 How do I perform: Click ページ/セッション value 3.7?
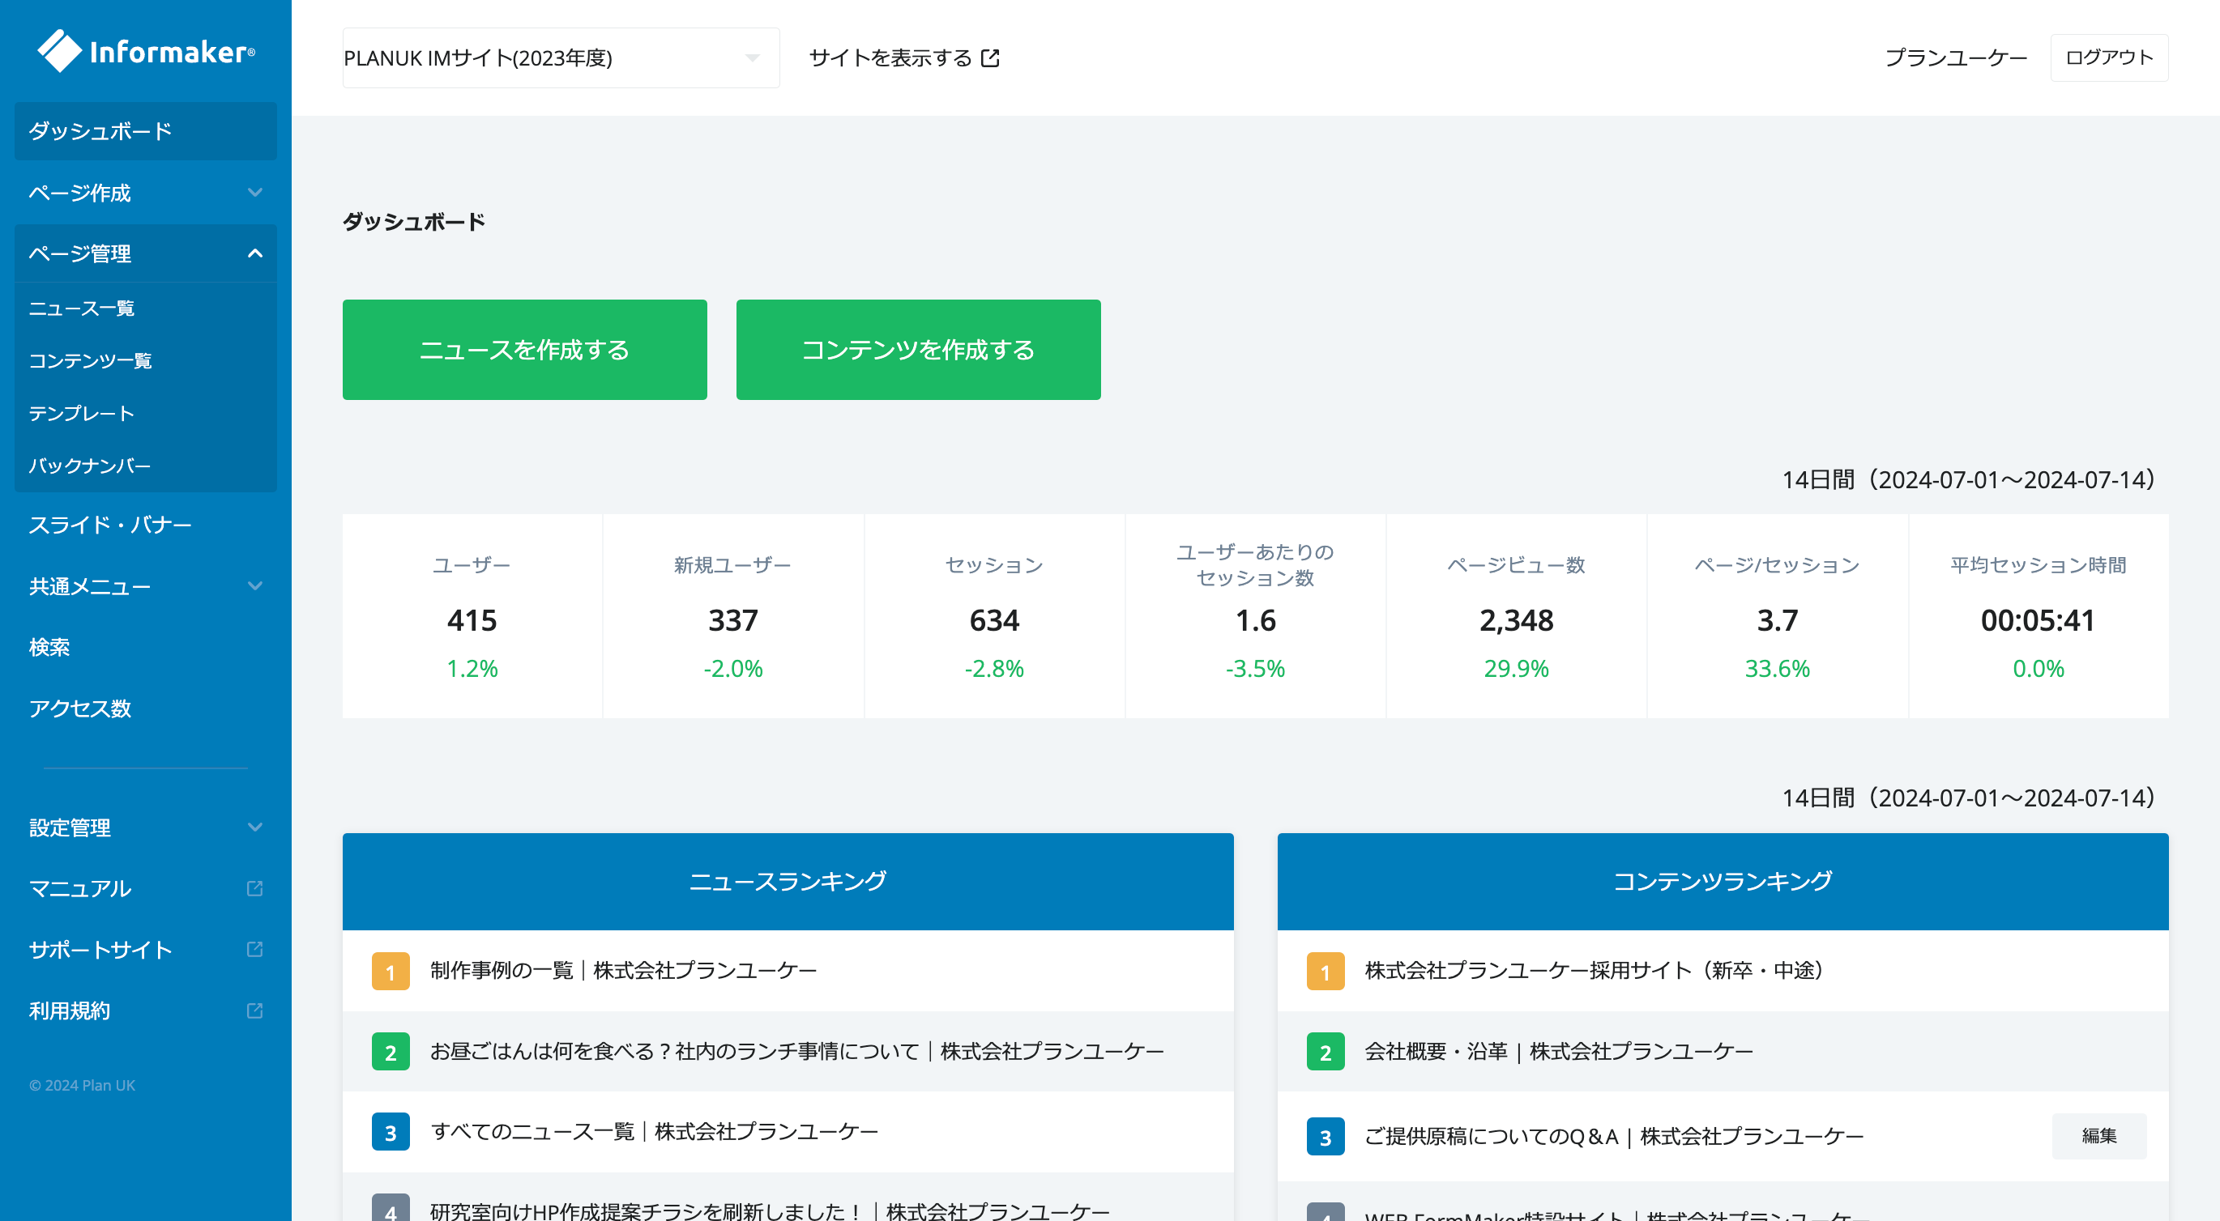(x=1778, y=620)
